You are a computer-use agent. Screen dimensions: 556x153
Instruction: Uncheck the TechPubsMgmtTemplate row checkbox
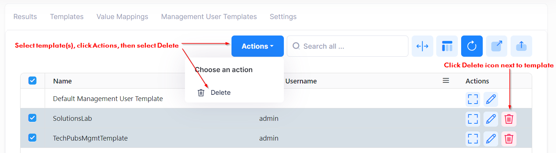click(x=33, y=138)
